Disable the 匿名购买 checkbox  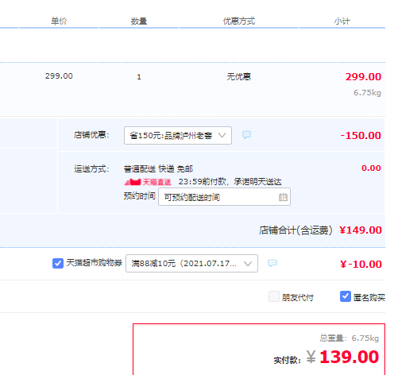click(x=346, y=296)
